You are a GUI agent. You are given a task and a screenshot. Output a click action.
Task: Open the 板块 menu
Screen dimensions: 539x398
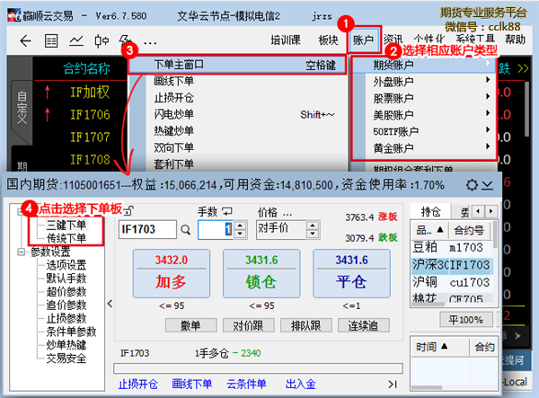pos(328,40)
